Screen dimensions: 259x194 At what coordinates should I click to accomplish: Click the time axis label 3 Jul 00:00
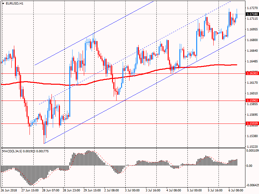132,190
